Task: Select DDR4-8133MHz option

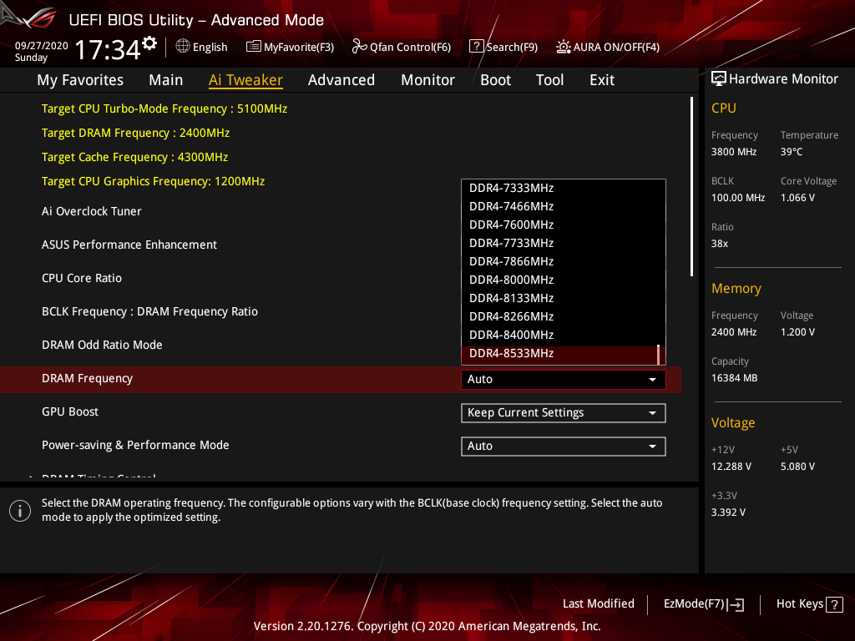Action: tap(564, 298)
